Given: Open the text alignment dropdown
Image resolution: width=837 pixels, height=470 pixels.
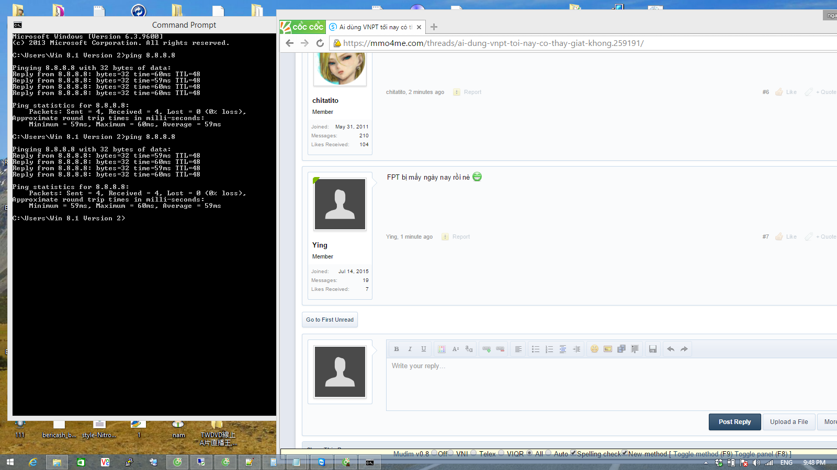Looking at the screenshot, I should pos(518,349).
